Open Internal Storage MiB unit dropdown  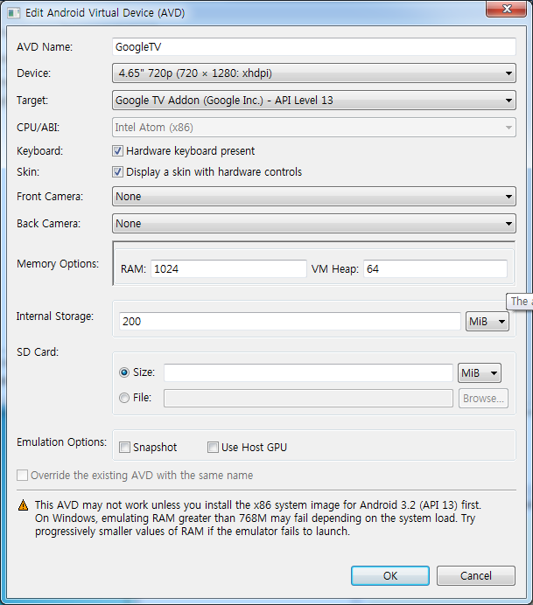click(x=487, y=322)
